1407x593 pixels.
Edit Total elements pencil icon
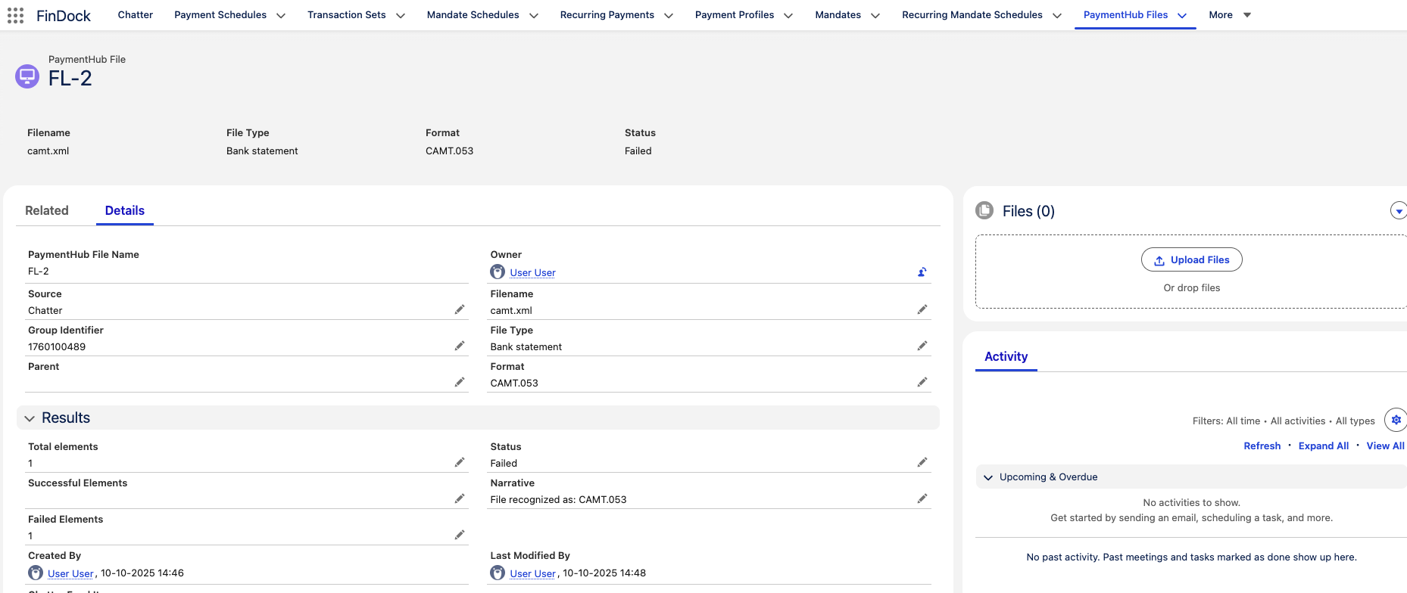(x=460, y=462)
